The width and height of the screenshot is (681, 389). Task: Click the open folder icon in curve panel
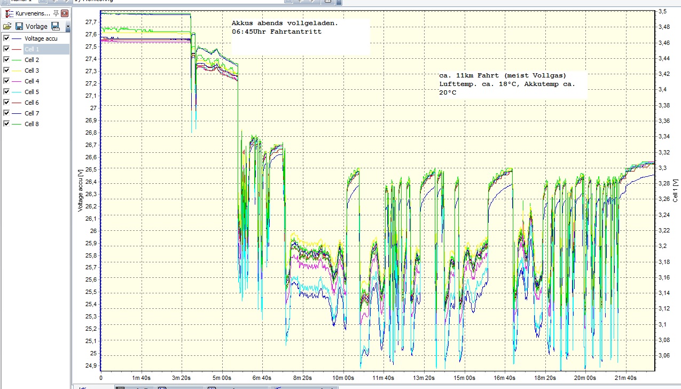(7, 26)
